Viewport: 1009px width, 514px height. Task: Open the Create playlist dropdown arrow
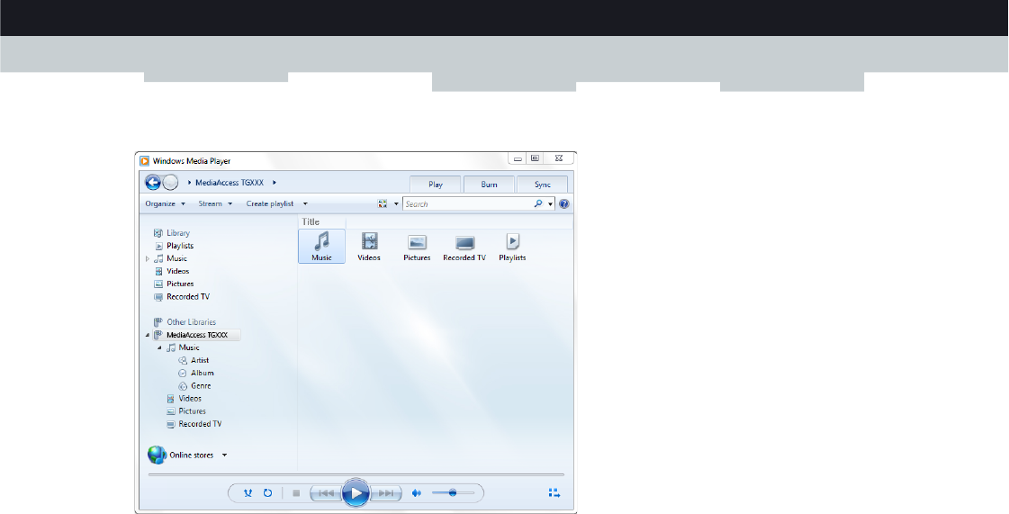305,204
